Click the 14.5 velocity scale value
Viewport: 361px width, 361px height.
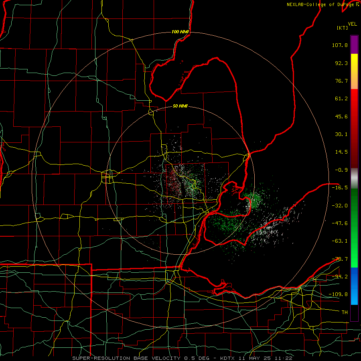[341, 152]
